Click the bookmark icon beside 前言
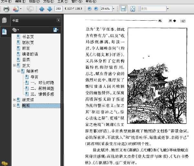This screenshot has height=166, width=194. coord(18,48)
